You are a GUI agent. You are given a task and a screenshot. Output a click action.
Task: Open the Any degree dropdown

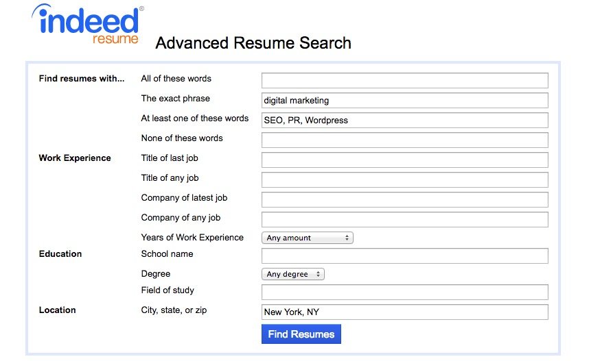(x=293, y=274)
